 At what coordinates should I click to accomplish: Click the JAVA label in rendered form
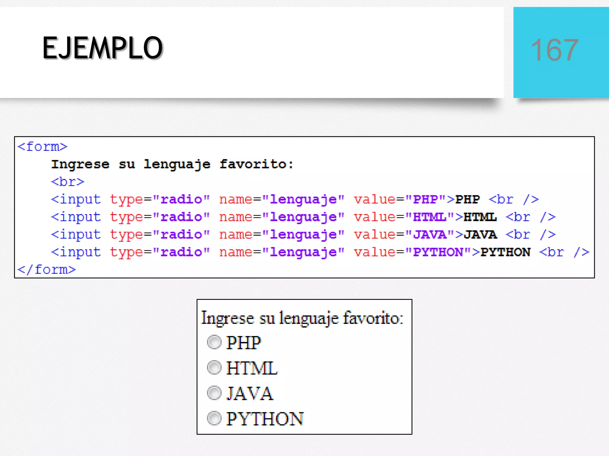[250, 394]
